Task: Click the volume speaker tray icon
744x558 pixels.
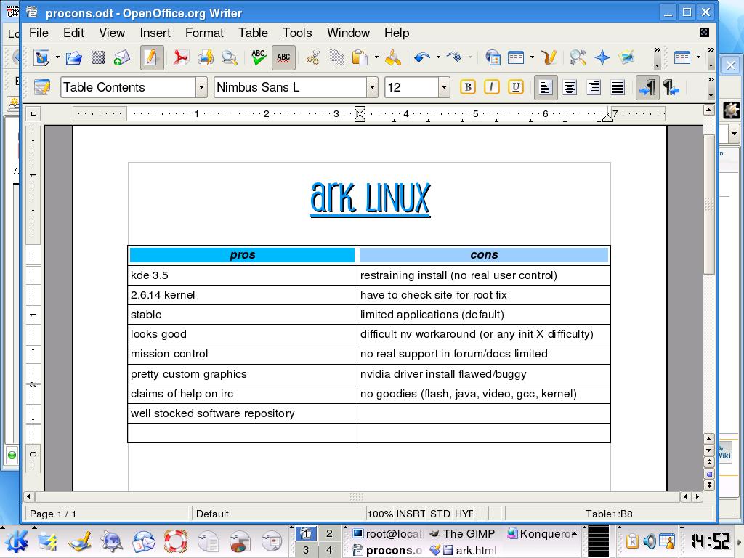Action: pyautogui.click(x=650, y=541)
